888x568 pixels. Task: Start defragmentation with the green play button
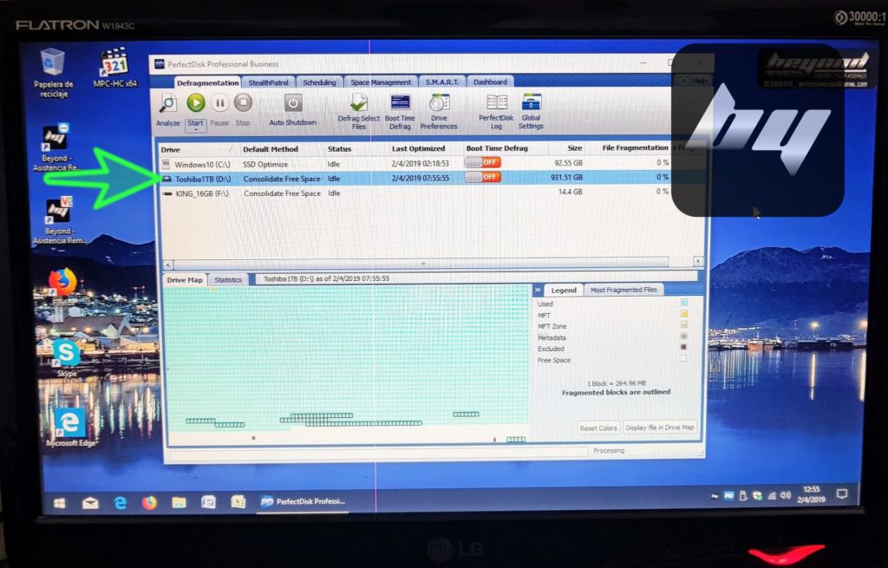tap(196, 103)
